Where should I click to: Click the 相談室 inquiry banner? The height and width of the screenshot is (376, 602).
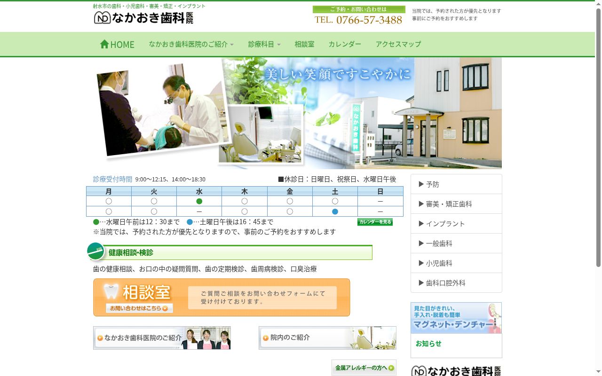click(x=222, y=298)
